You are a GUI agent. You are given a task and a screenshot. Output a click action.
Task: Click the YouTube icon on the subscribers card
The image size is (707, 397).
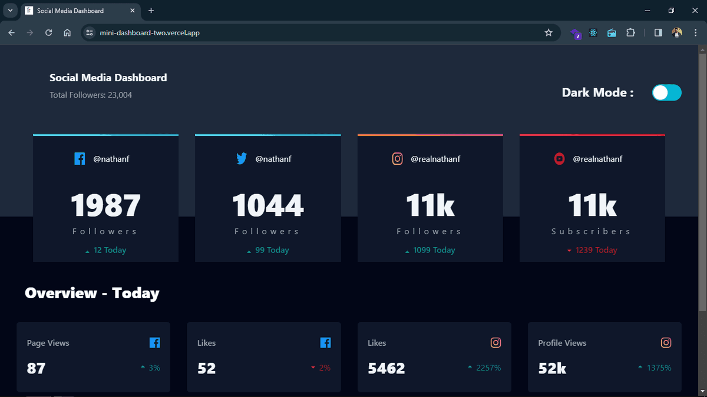559,158
